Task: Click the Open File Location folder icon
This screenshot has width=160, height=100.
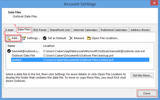Action: point(89,38)
